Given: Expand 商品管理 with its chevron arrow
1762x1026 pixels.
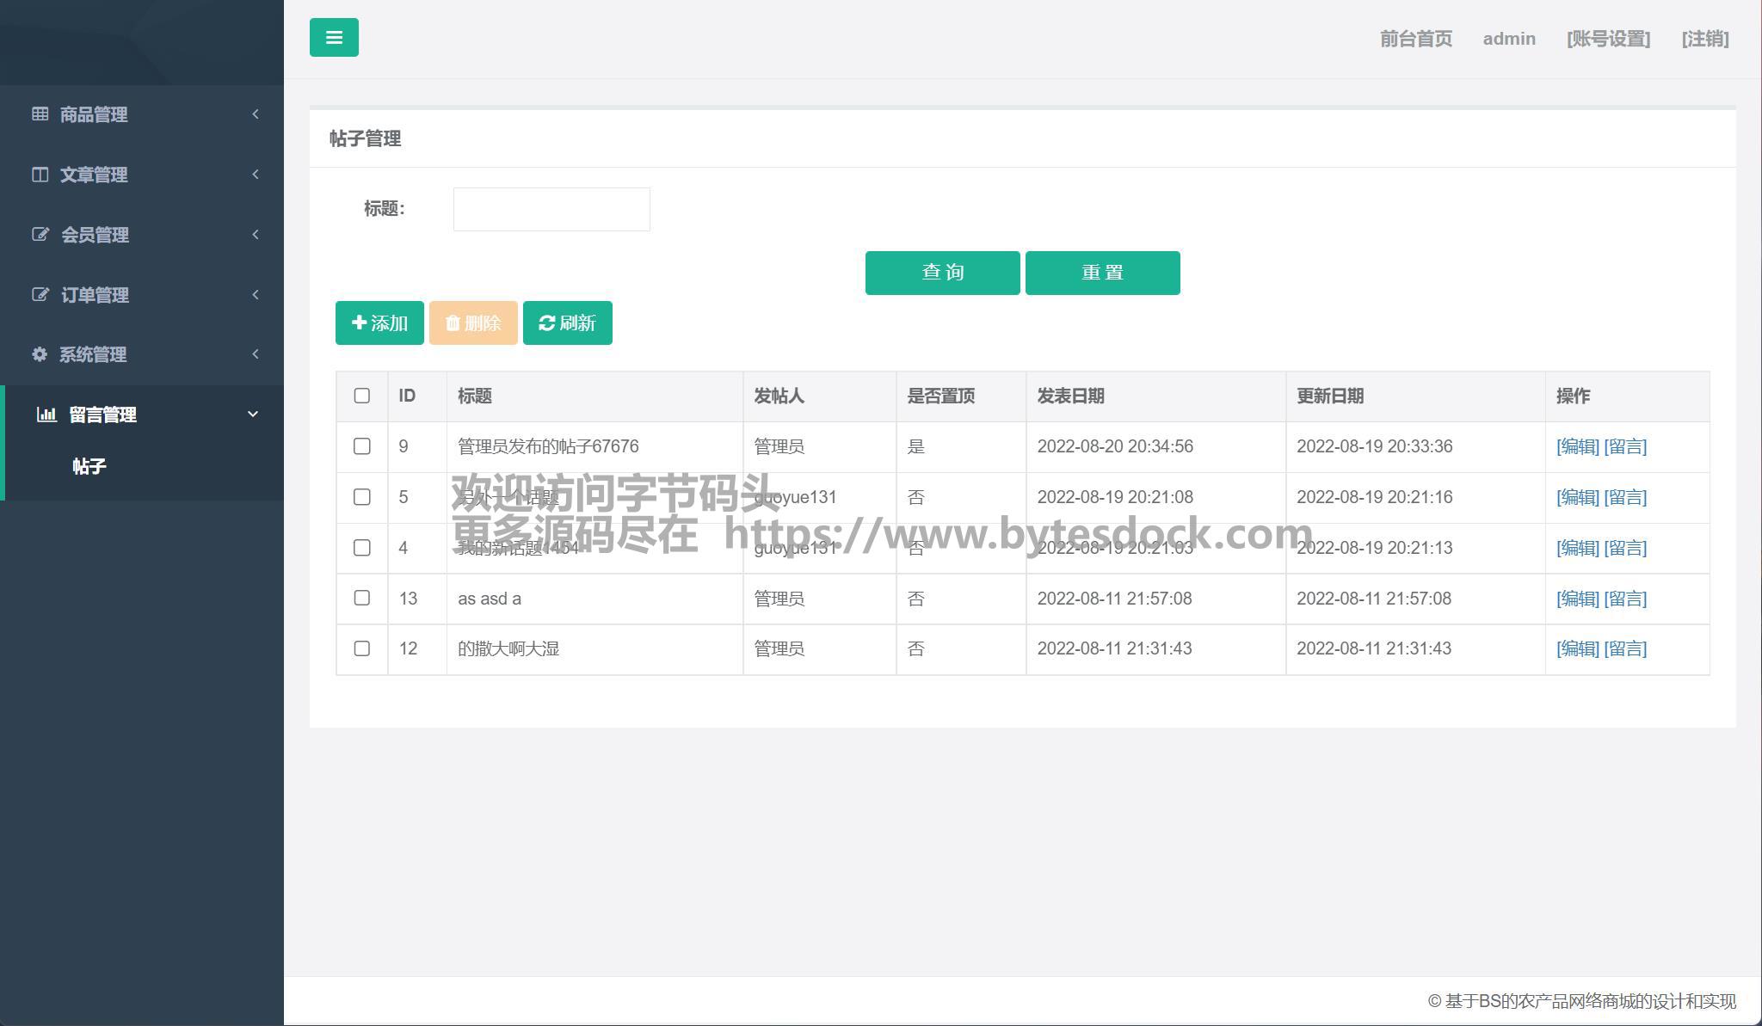Looking at the screenshot, I should click(256, 114).
